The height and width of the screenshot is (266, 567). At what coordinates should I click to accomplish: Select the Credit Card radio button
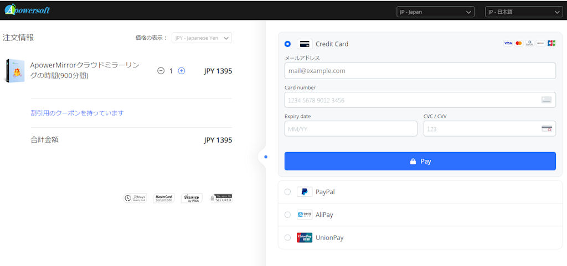click(287, 44)
